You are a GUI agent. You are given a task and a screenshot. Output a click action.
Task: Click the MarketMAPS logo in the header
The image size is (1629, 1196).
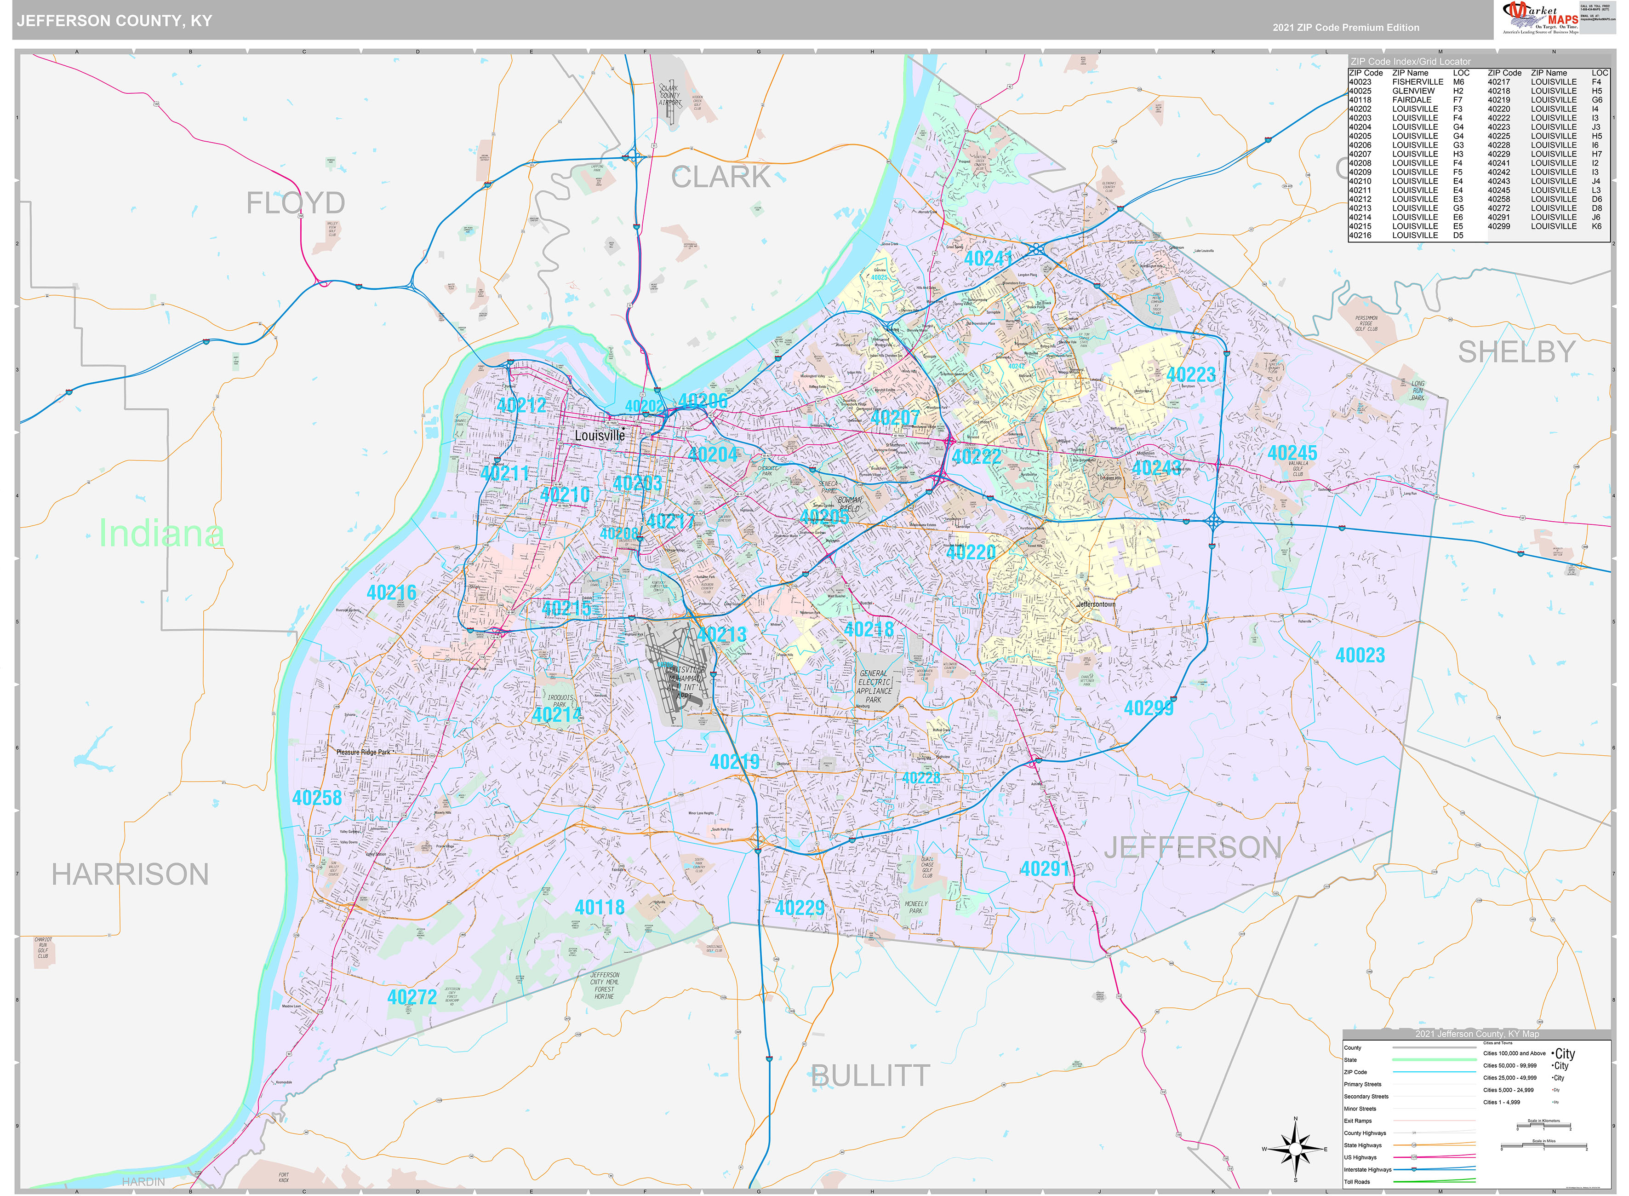click(x=1542, y=18)
